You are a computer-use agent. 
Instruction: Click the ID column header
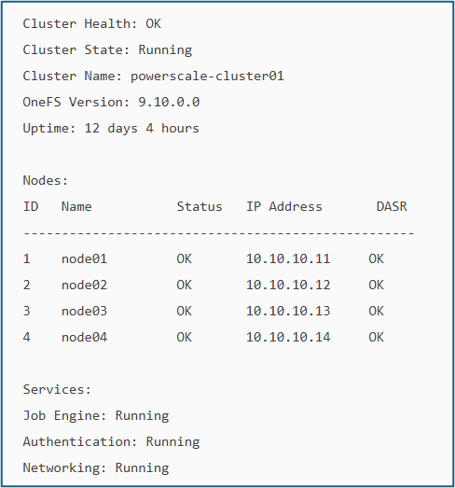(x=31, y=206)
